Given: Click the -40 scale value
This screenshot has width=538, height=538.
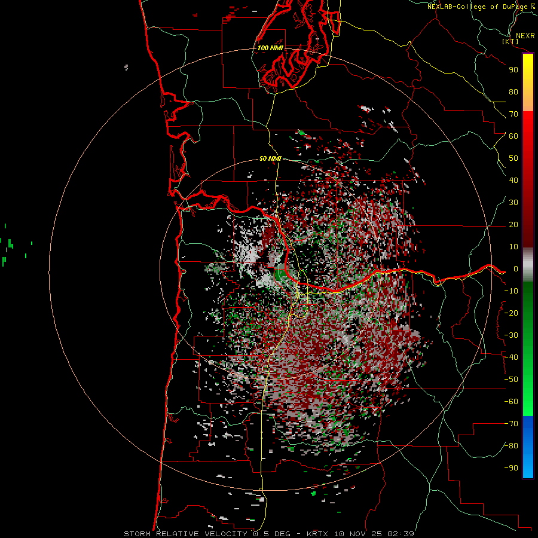Looking at the screenshot, I should click(511, 357).
